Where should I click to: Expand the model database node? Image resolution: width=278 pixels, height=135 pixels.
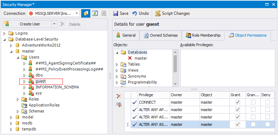point(11,117)
